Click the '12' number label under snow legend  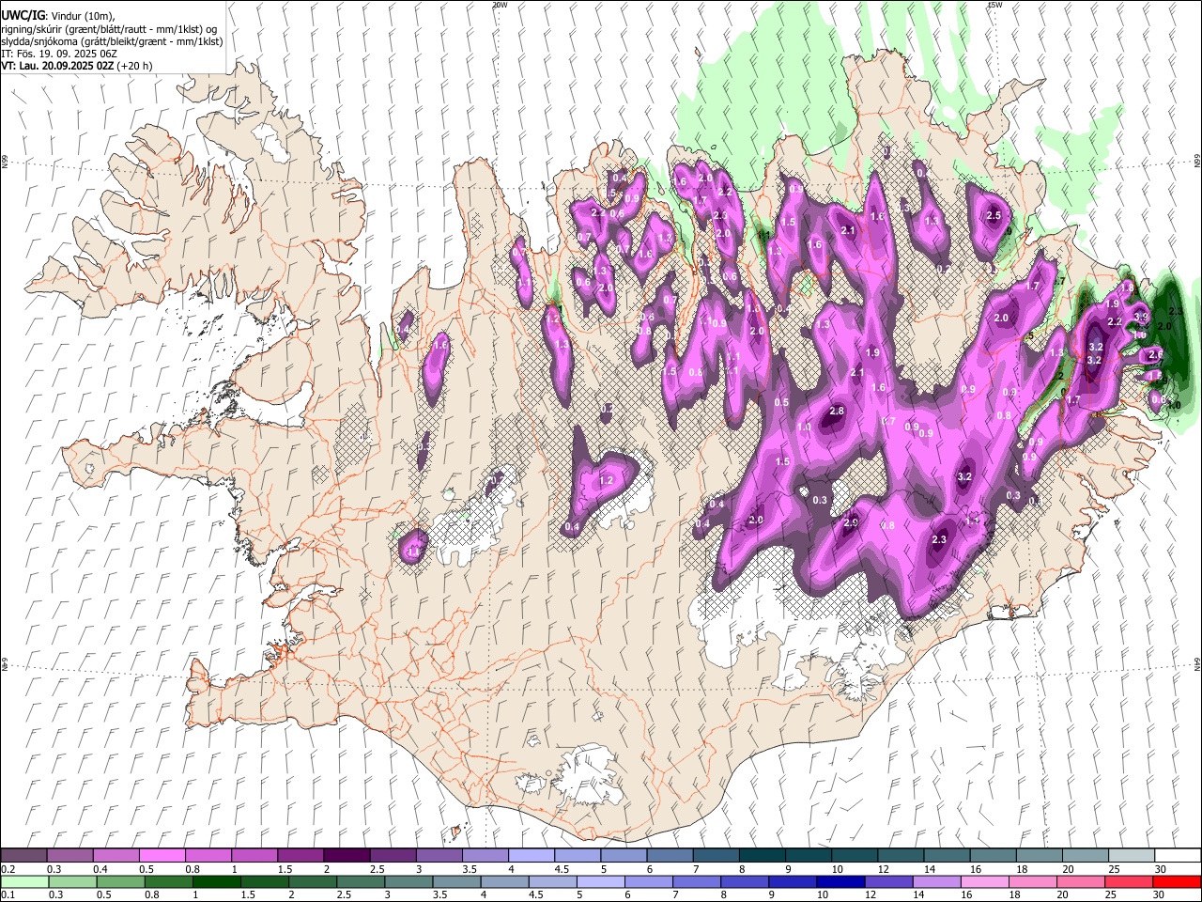click(884, 869)
